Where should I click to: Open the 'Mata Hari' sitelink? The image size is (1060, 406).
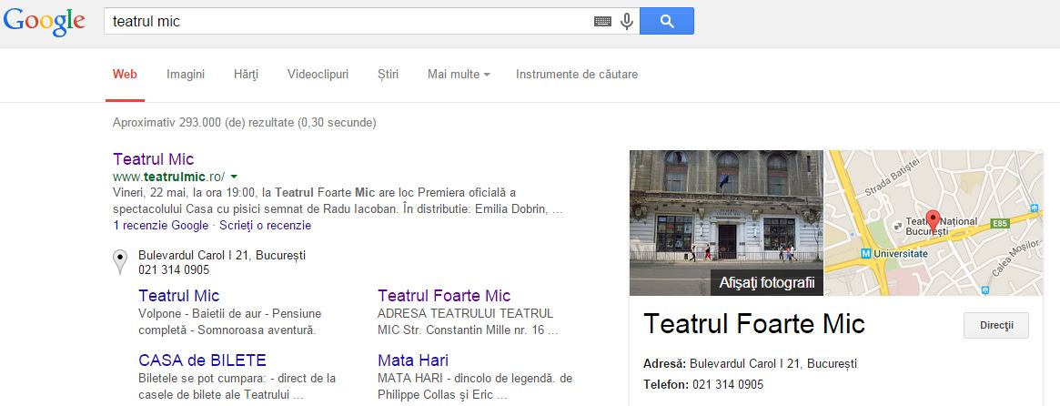coord(413,360)
